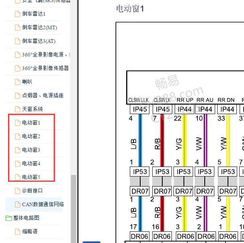Click the upper L/B blue wire label

click(x=133, y=144)
